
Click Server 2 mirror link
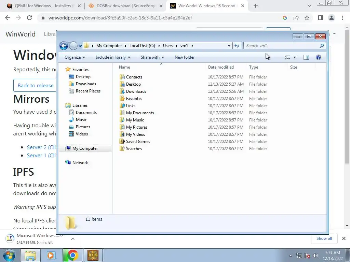pos(41,147)
